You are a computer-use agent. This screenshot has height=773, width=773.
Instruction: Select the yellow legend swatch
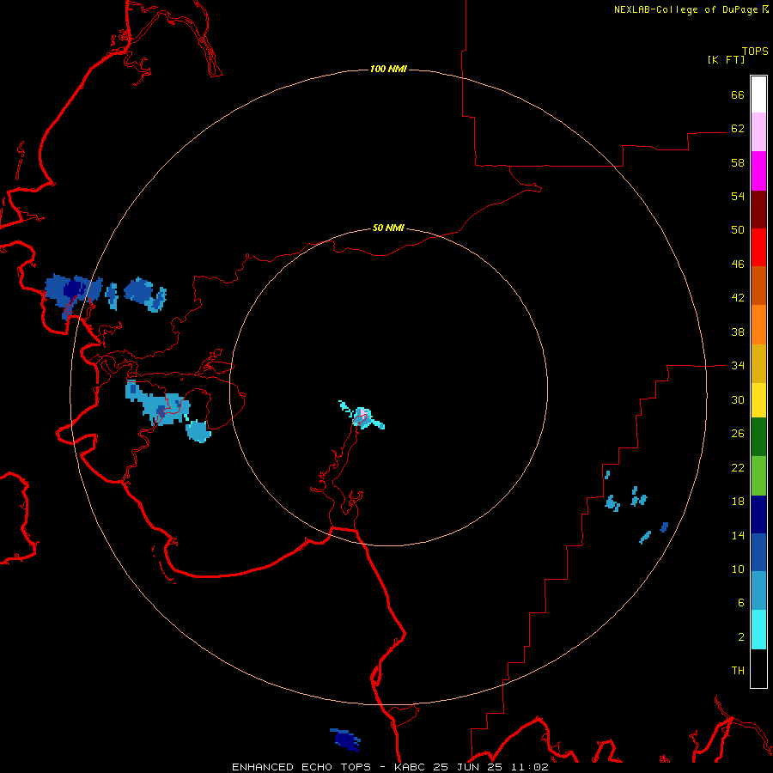[x=758, y=400]
